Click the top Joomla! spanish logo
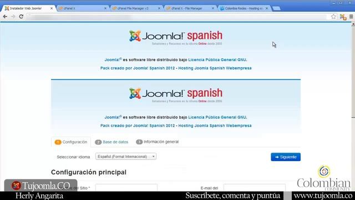 coord(176,37)
